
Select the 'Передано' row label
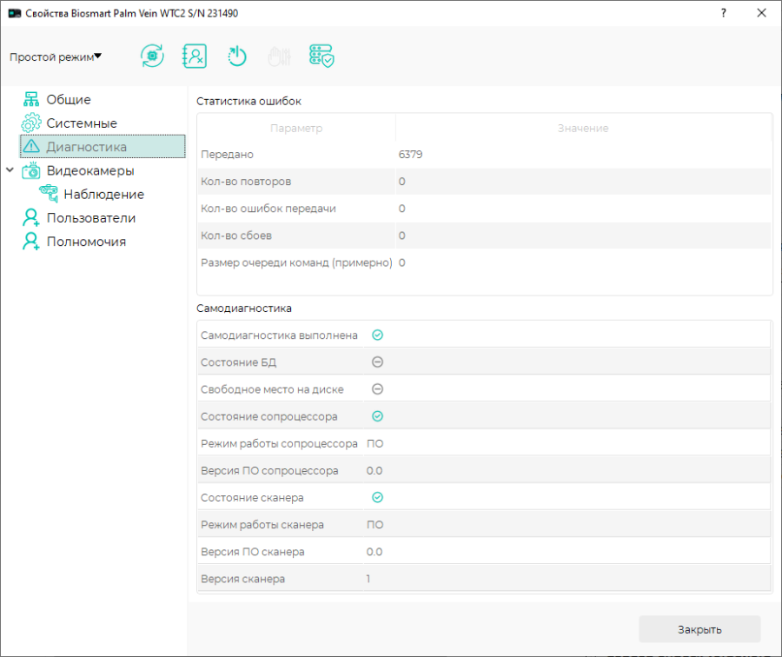point(227,155)
